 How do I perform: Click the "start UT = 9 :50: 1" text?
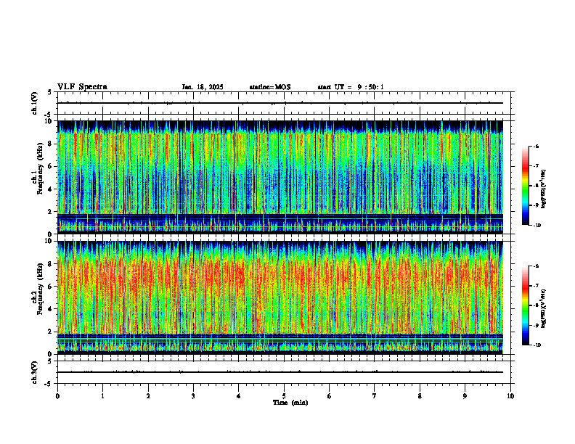351,87
